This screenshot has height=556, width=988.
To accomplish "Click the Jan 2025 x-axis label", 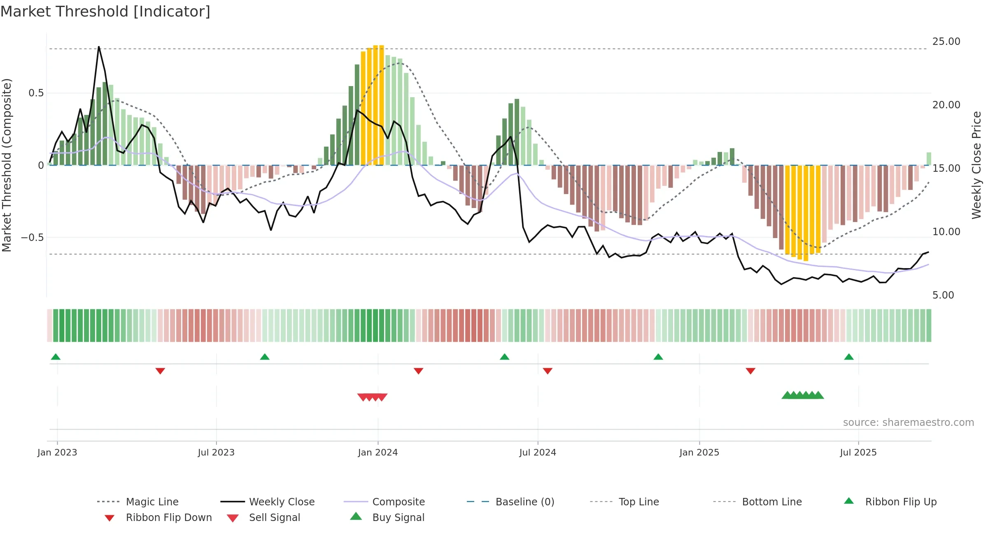I will point(699,452).
